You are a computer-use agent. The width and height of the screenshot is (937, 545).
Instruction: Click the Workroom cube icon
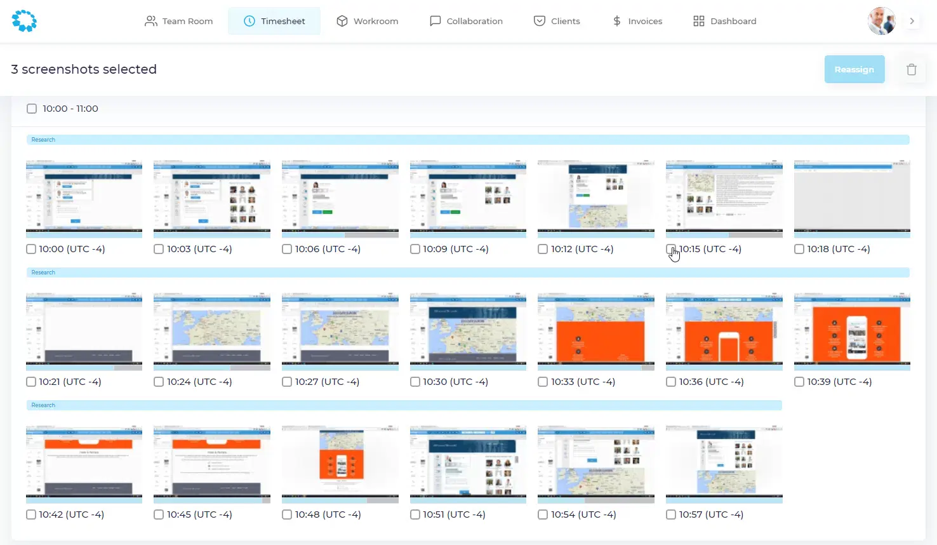pyautogui.click(x=342, y=21)
